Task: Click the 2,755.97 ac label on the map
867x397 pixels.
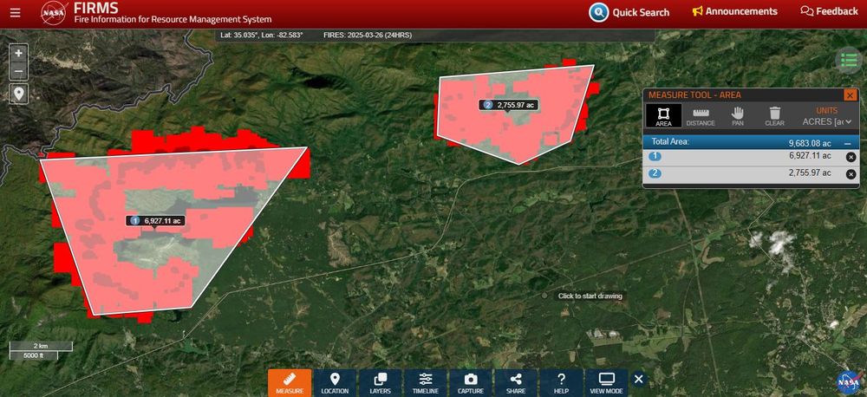Action: tap(509, 105)
